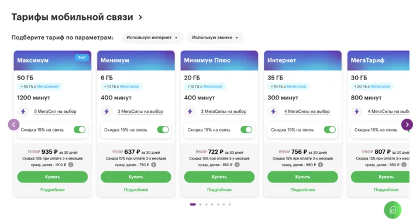This screenshot has height=224, width=420.
Task: Click info icon in Интернет price note
Action: tap(321, 165)
